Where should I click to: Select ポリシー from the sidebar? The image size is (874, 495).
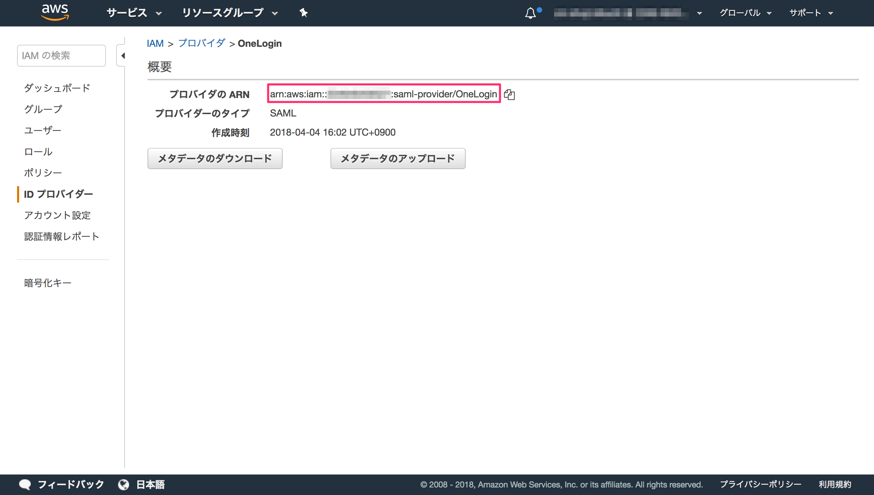click(x=42, y=173)
